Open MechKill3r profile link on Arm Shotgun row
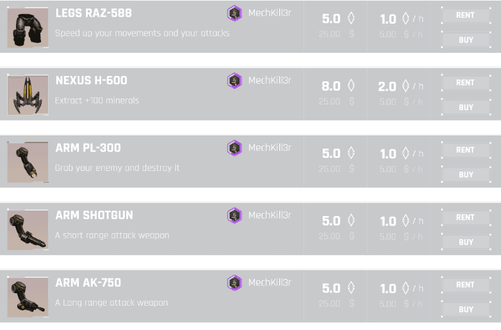 (x=270, y=215)
